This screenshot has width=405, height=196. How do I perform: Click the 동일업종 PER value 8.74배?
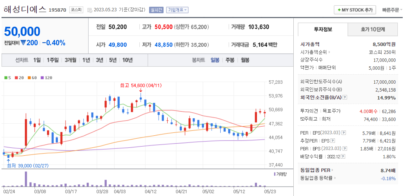(388, 170)
